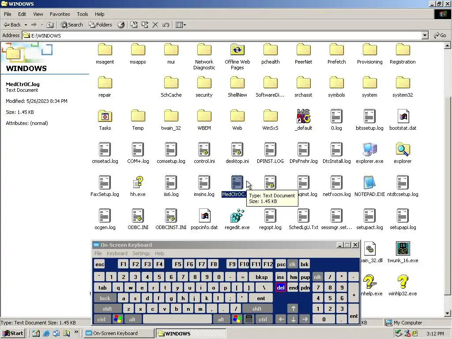Click the bksp key on On-Screen Keyboard
Viewport: 452px width, 339px height.
(261, 277)
